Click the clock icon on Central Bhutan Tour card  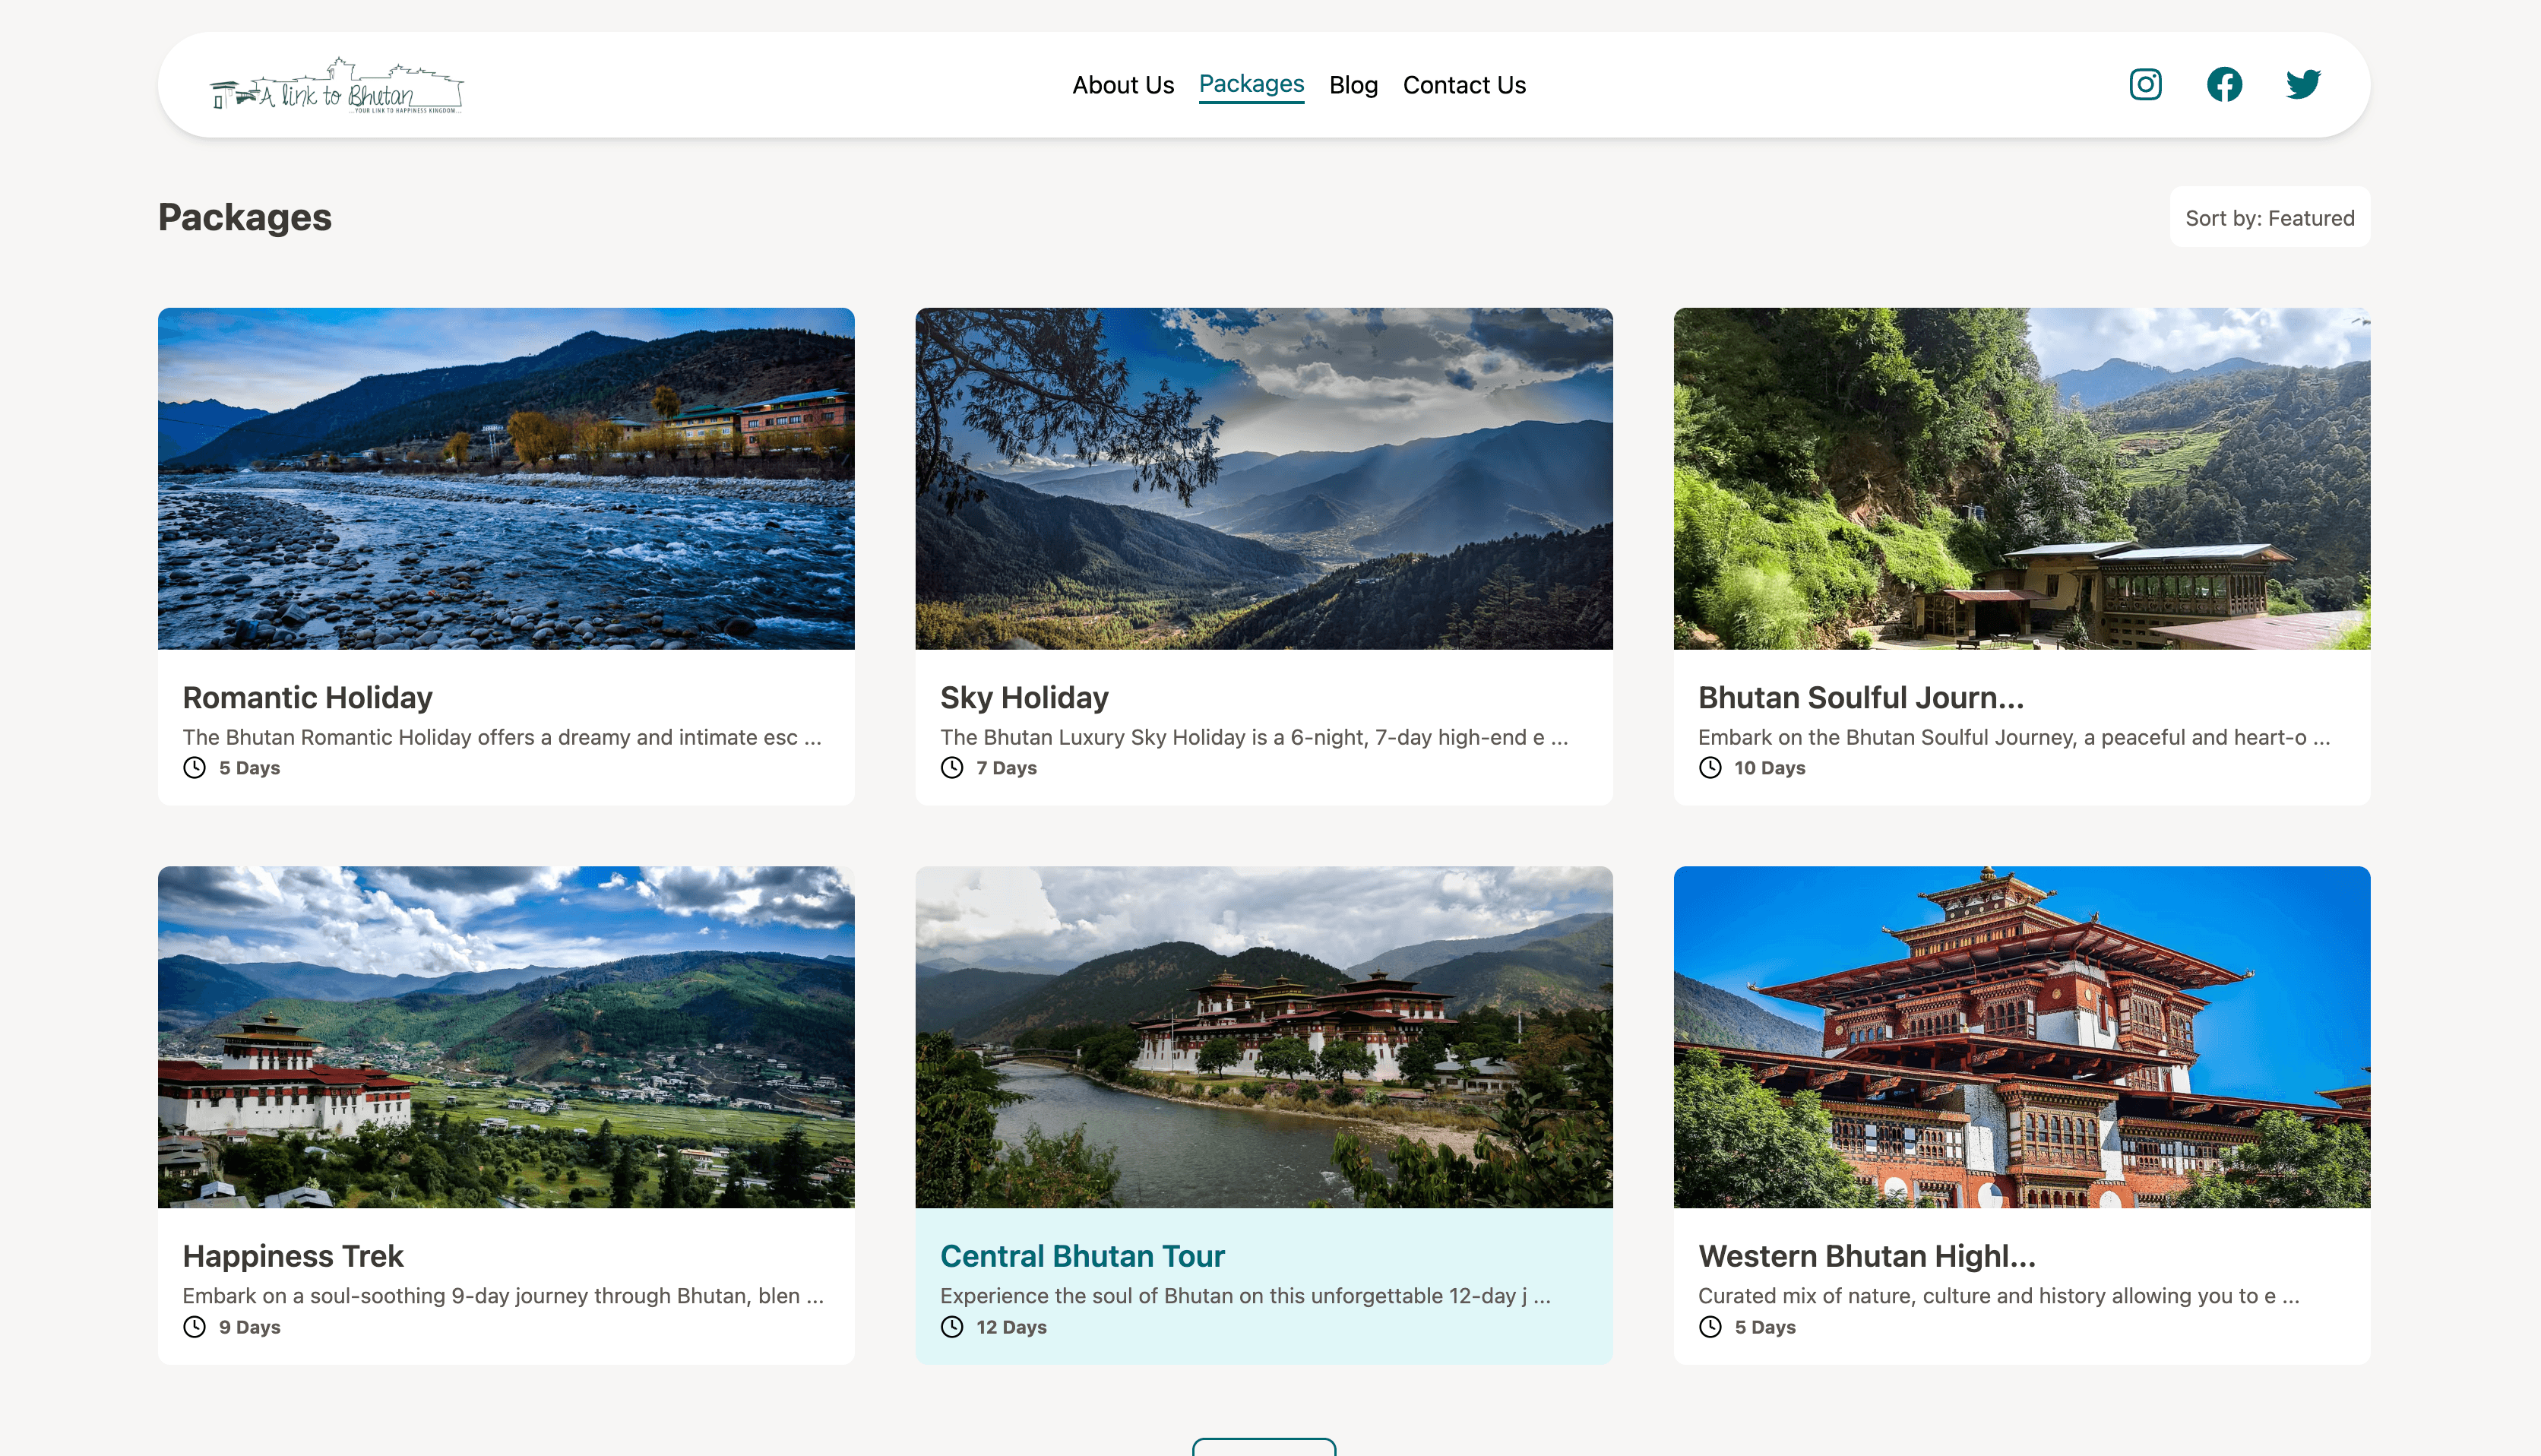point(951,1327)
